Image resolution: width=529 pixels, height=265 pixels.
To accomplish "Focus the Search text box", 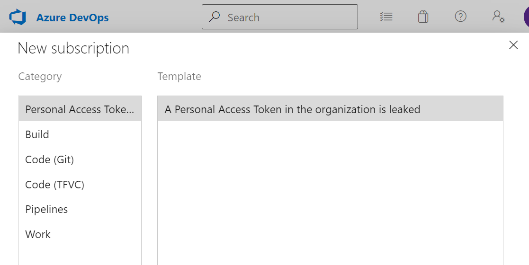I will 280,17.
